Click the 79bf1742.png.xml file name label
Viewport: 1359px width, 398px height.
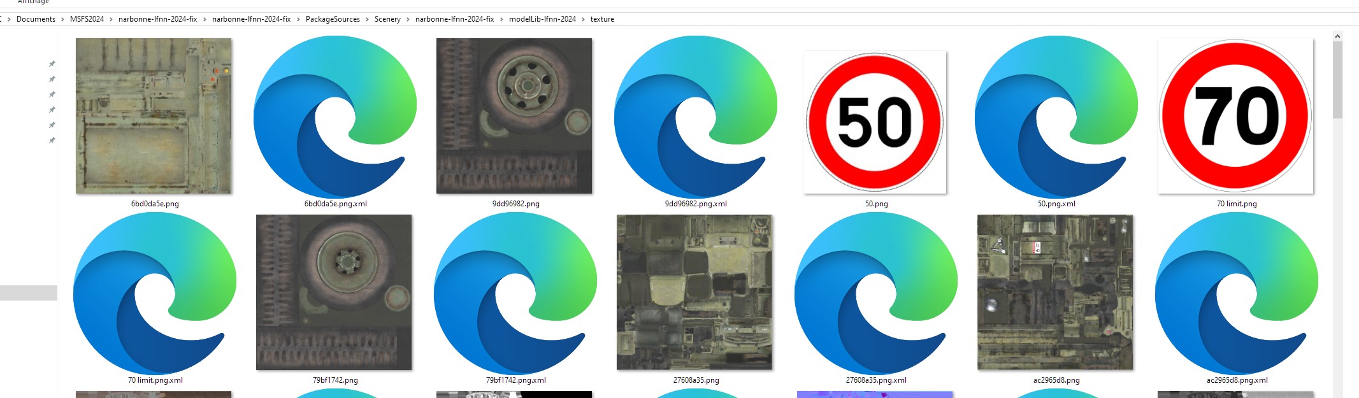(x=515, y=380)
